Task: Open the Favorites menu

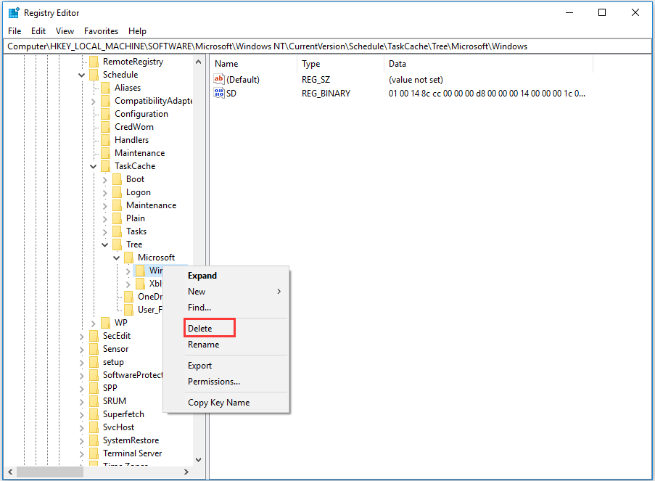Action: (x=101, y=30)
